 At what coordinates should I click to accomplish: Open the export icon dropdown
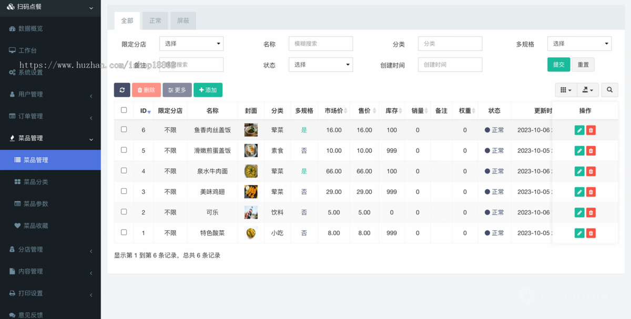coord(587,90)
